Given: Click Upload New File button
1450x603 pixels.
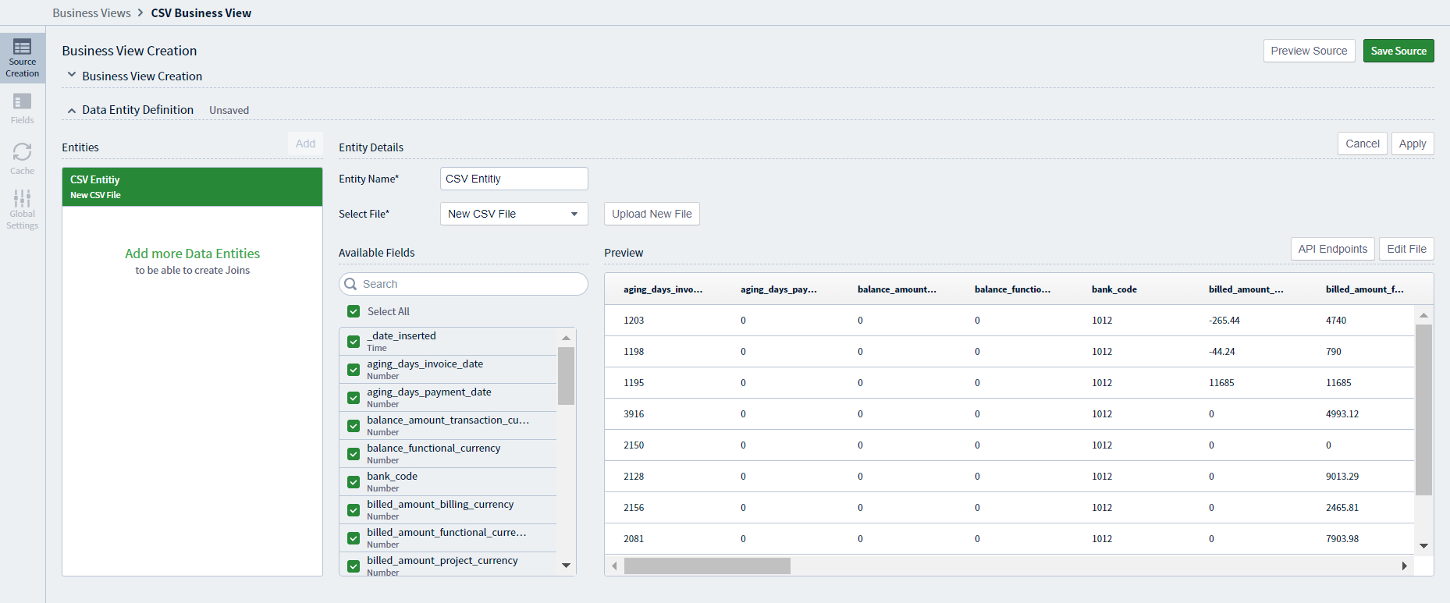Looking at the screenshot, I should [x=652, y=214].
